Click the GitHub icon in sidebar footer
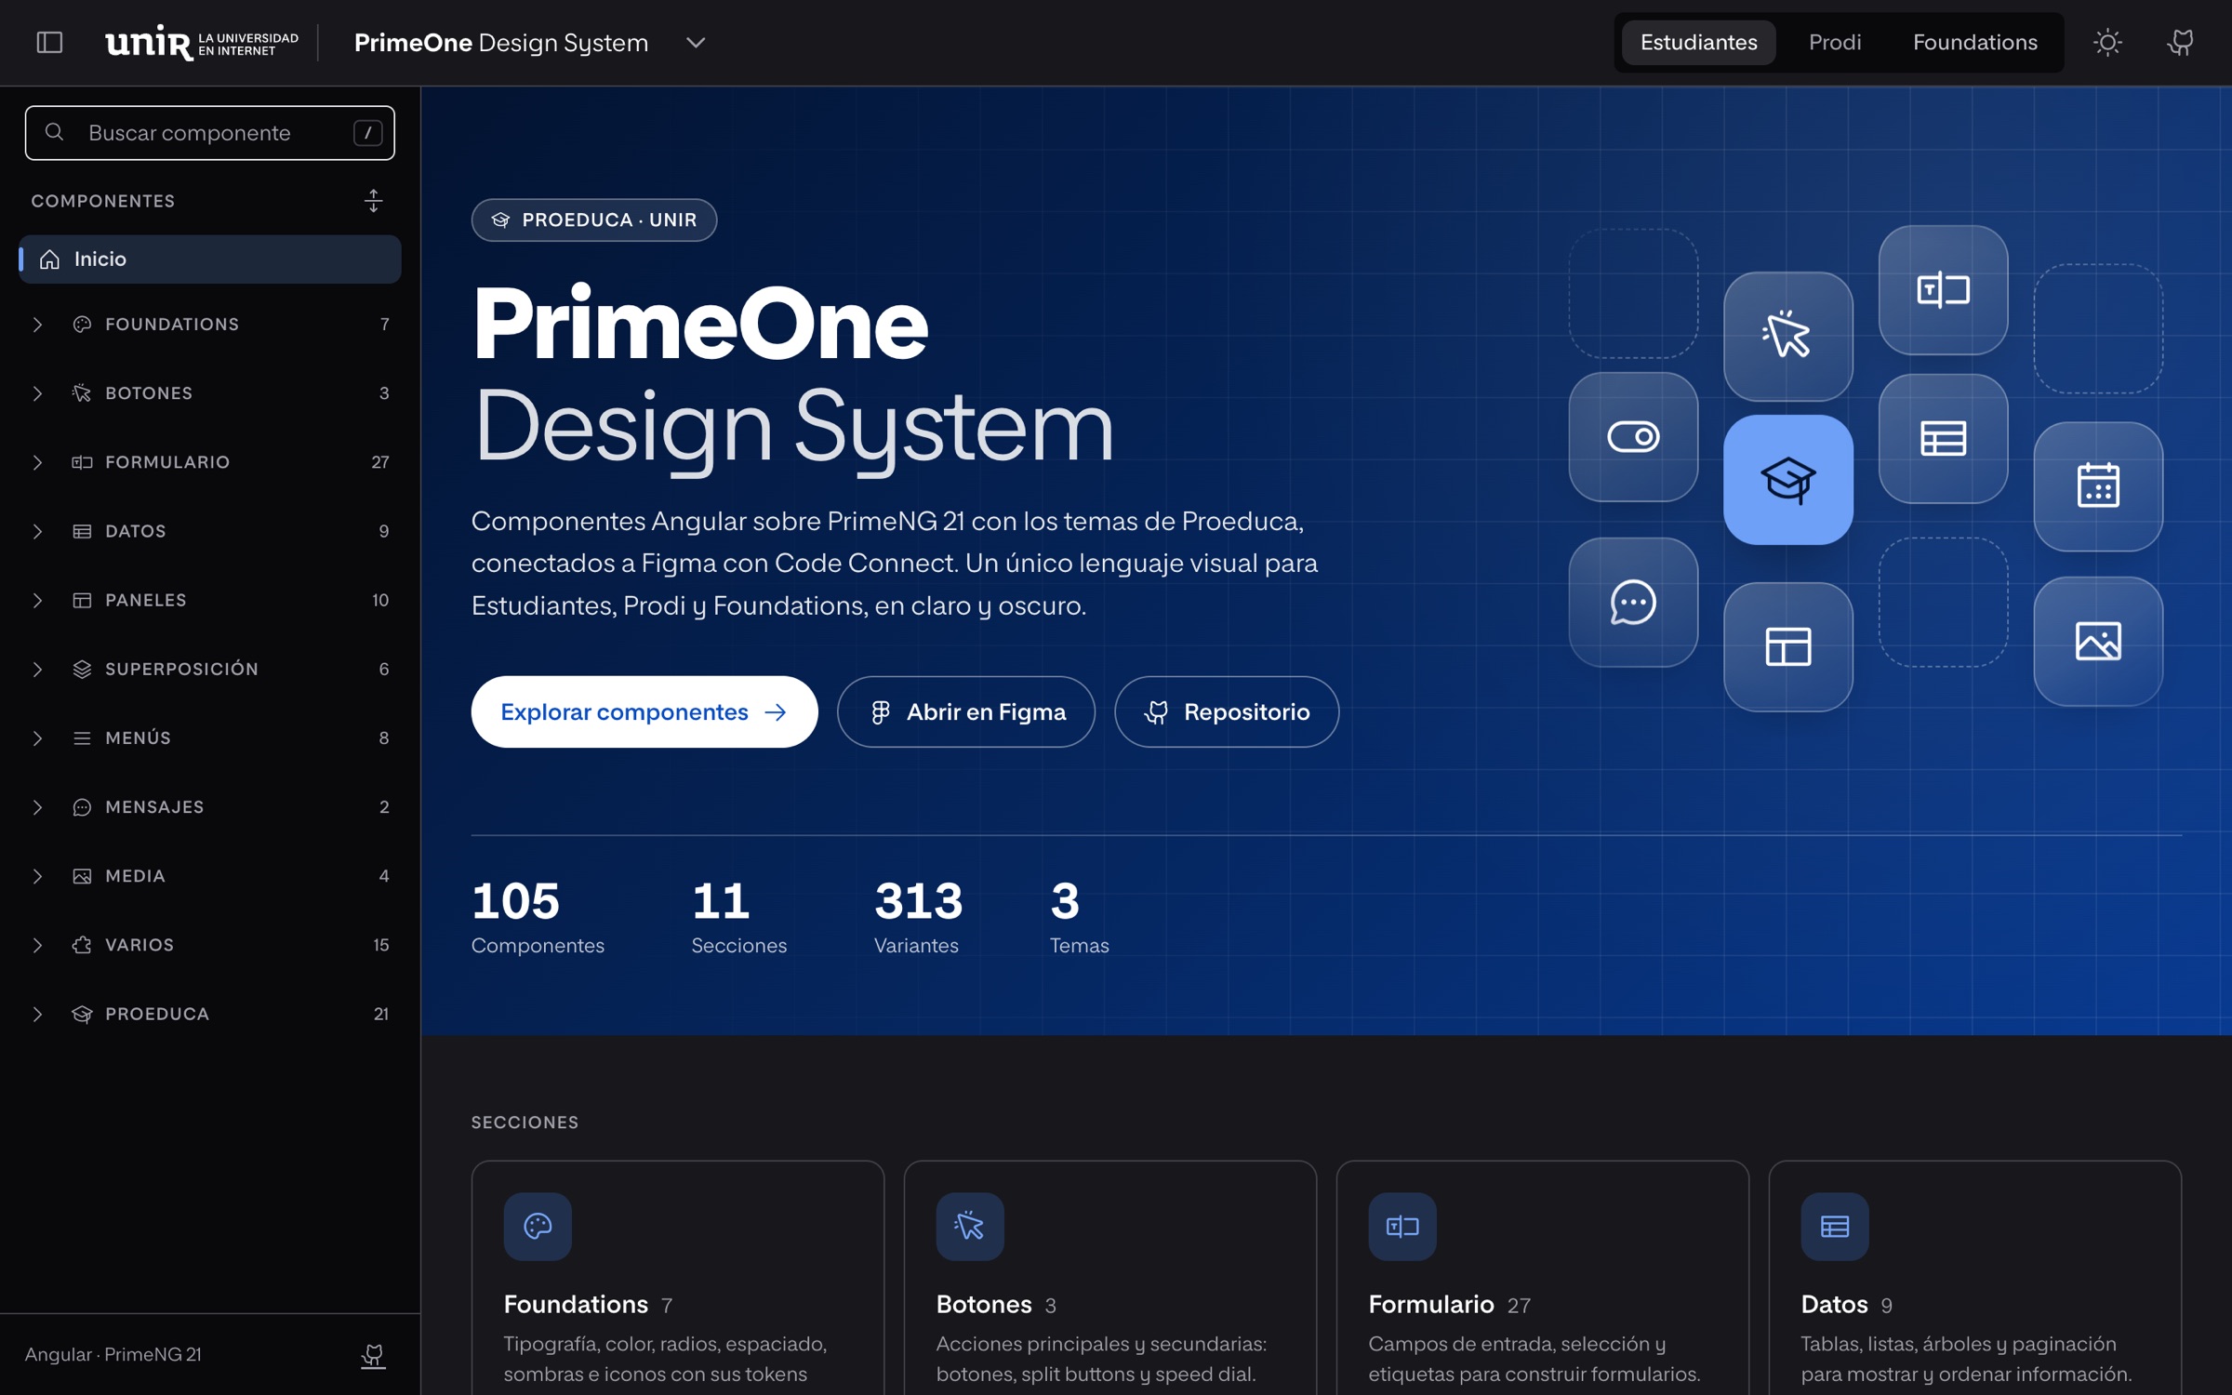This screenshot has width=2232, height=1395. pos(373,1355)
